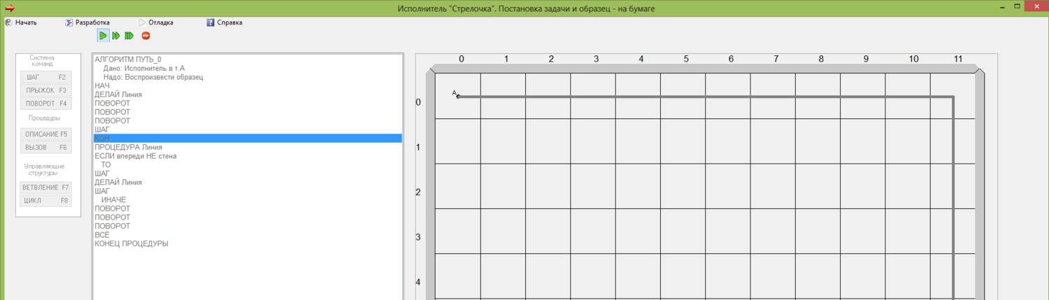Screen dimensions: 1049x300
Task: Click the red arrow application icon
Action: pos(10,8)
